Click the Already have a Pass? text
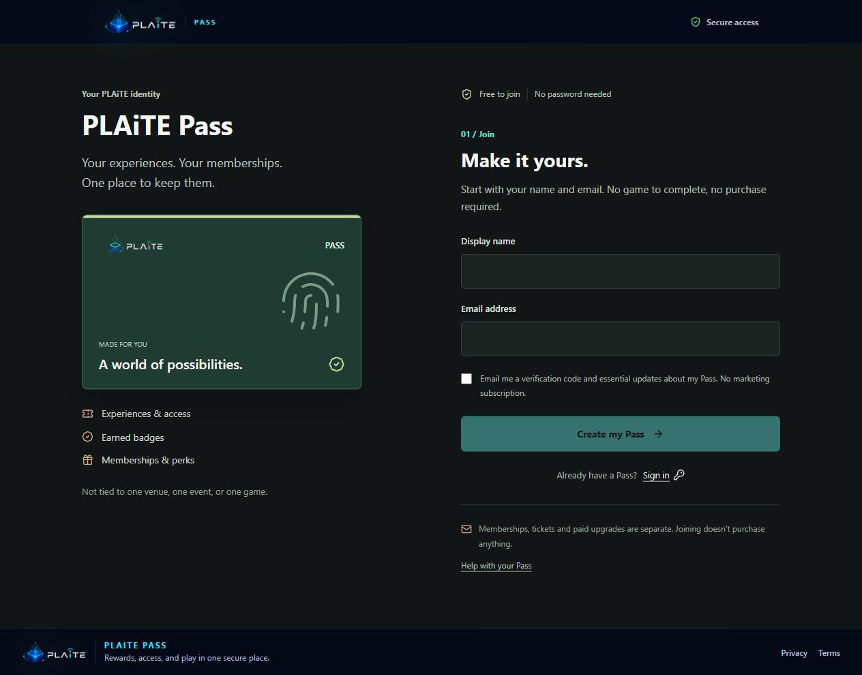Image resolution: width=862 pixels, height=675 pixels. (x=597, y=476)
